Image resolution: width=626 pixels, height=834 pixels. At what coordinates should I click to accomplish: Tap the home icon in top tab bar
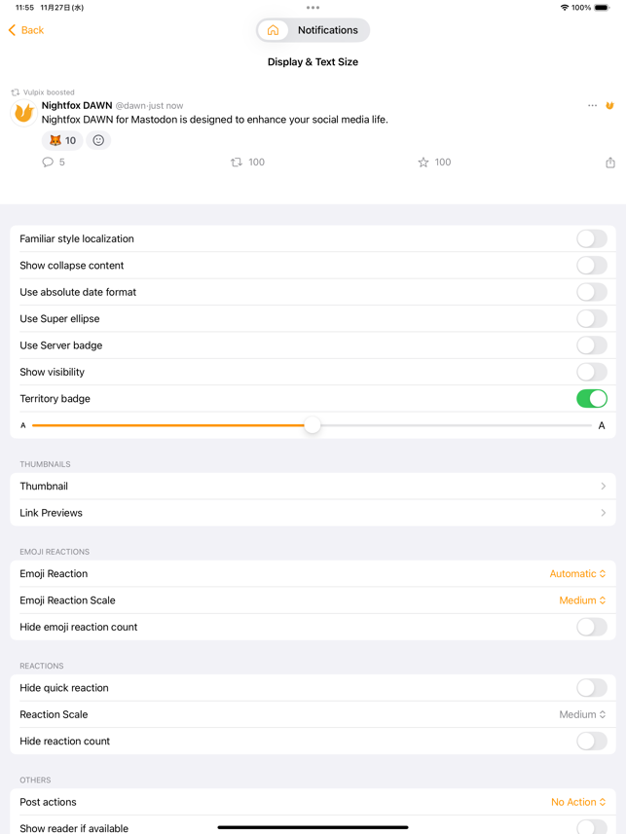click(273, 30)
